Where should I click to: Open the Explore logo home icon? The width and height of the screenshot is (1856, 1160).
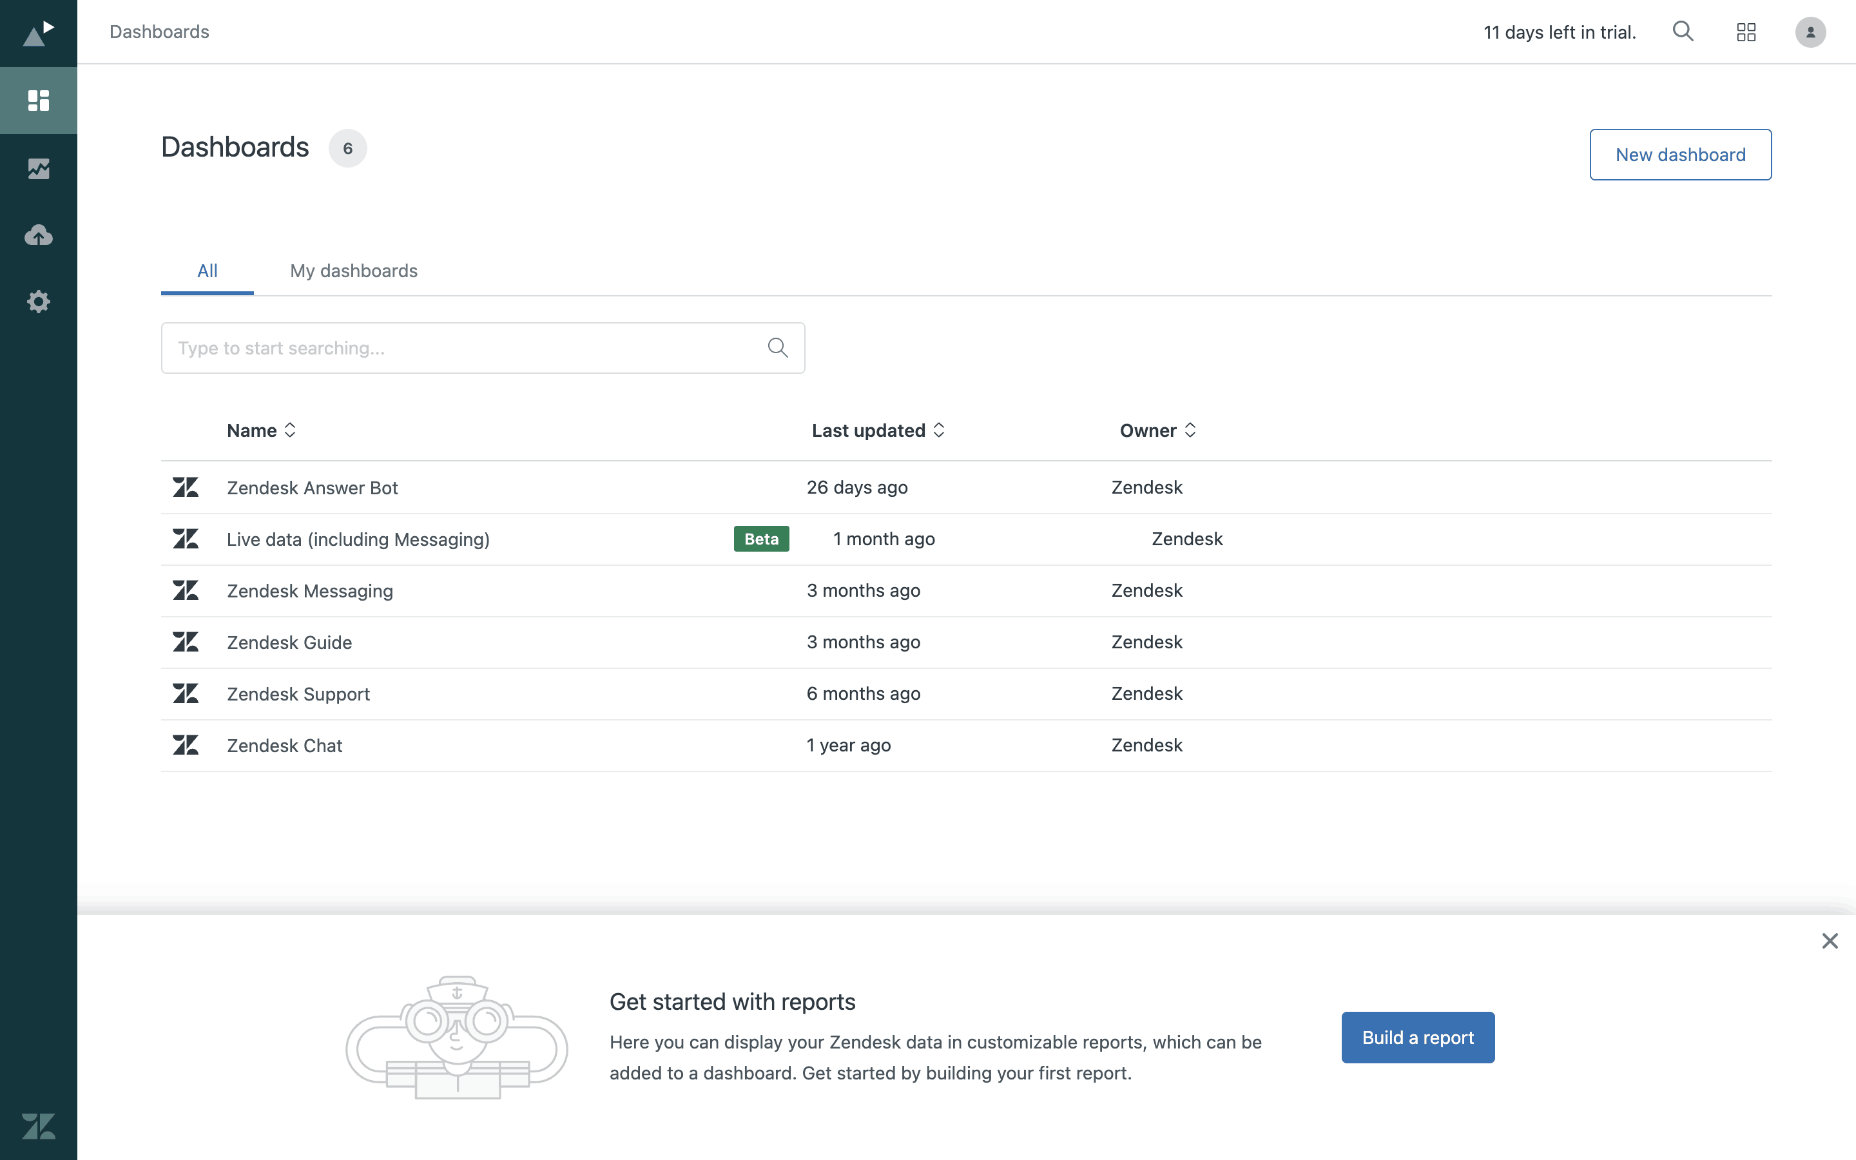pos(39,33)
